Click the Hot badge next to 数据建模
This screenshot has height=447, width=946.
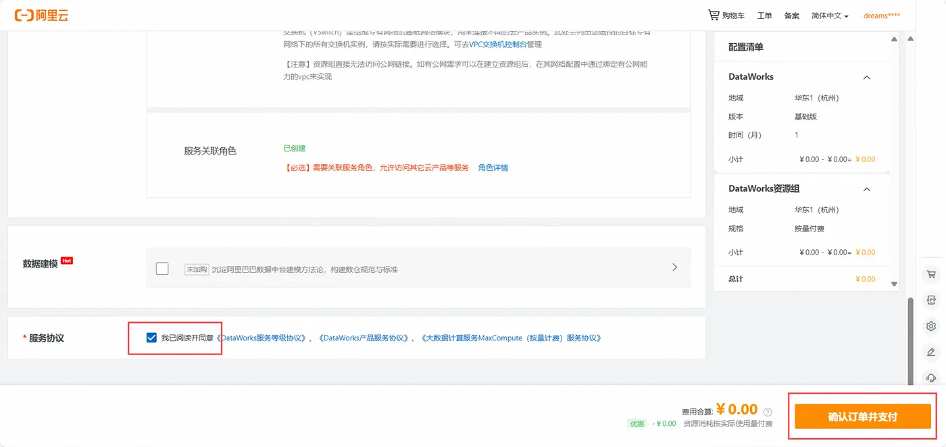tap(66, 260)
